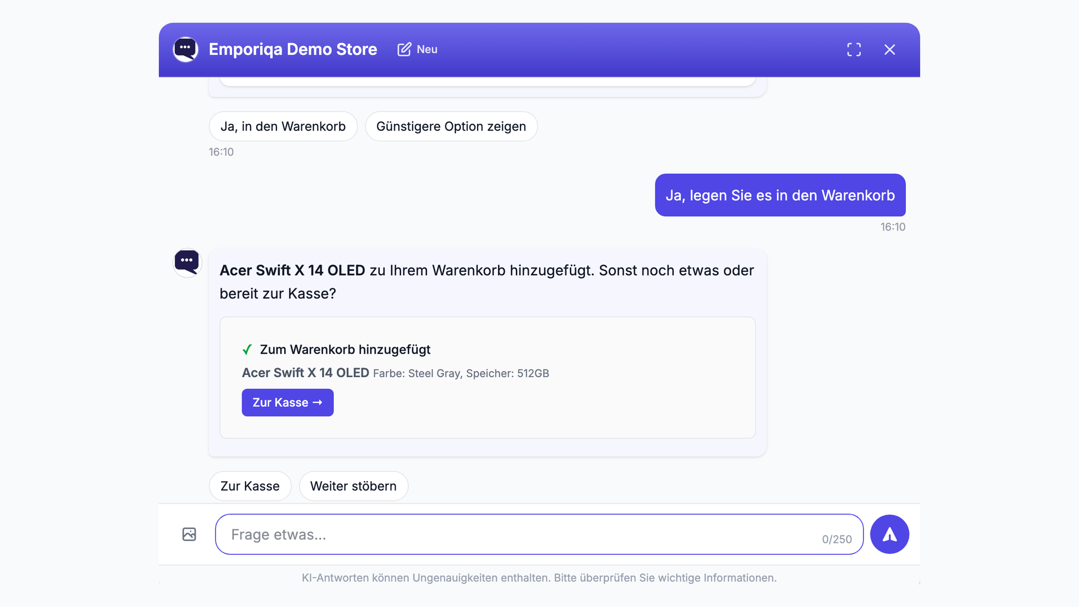
Task: Click the 0/250 character counter
Action: coord(837,540)
